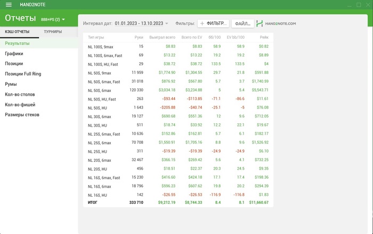
Task: Maximize the Hand2Note window
Action: [359, 5]
